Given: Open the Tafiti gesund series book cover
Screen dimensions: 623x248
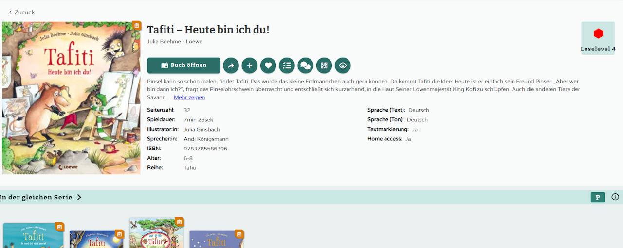Looking at the screenshot, I should [33, 236].
